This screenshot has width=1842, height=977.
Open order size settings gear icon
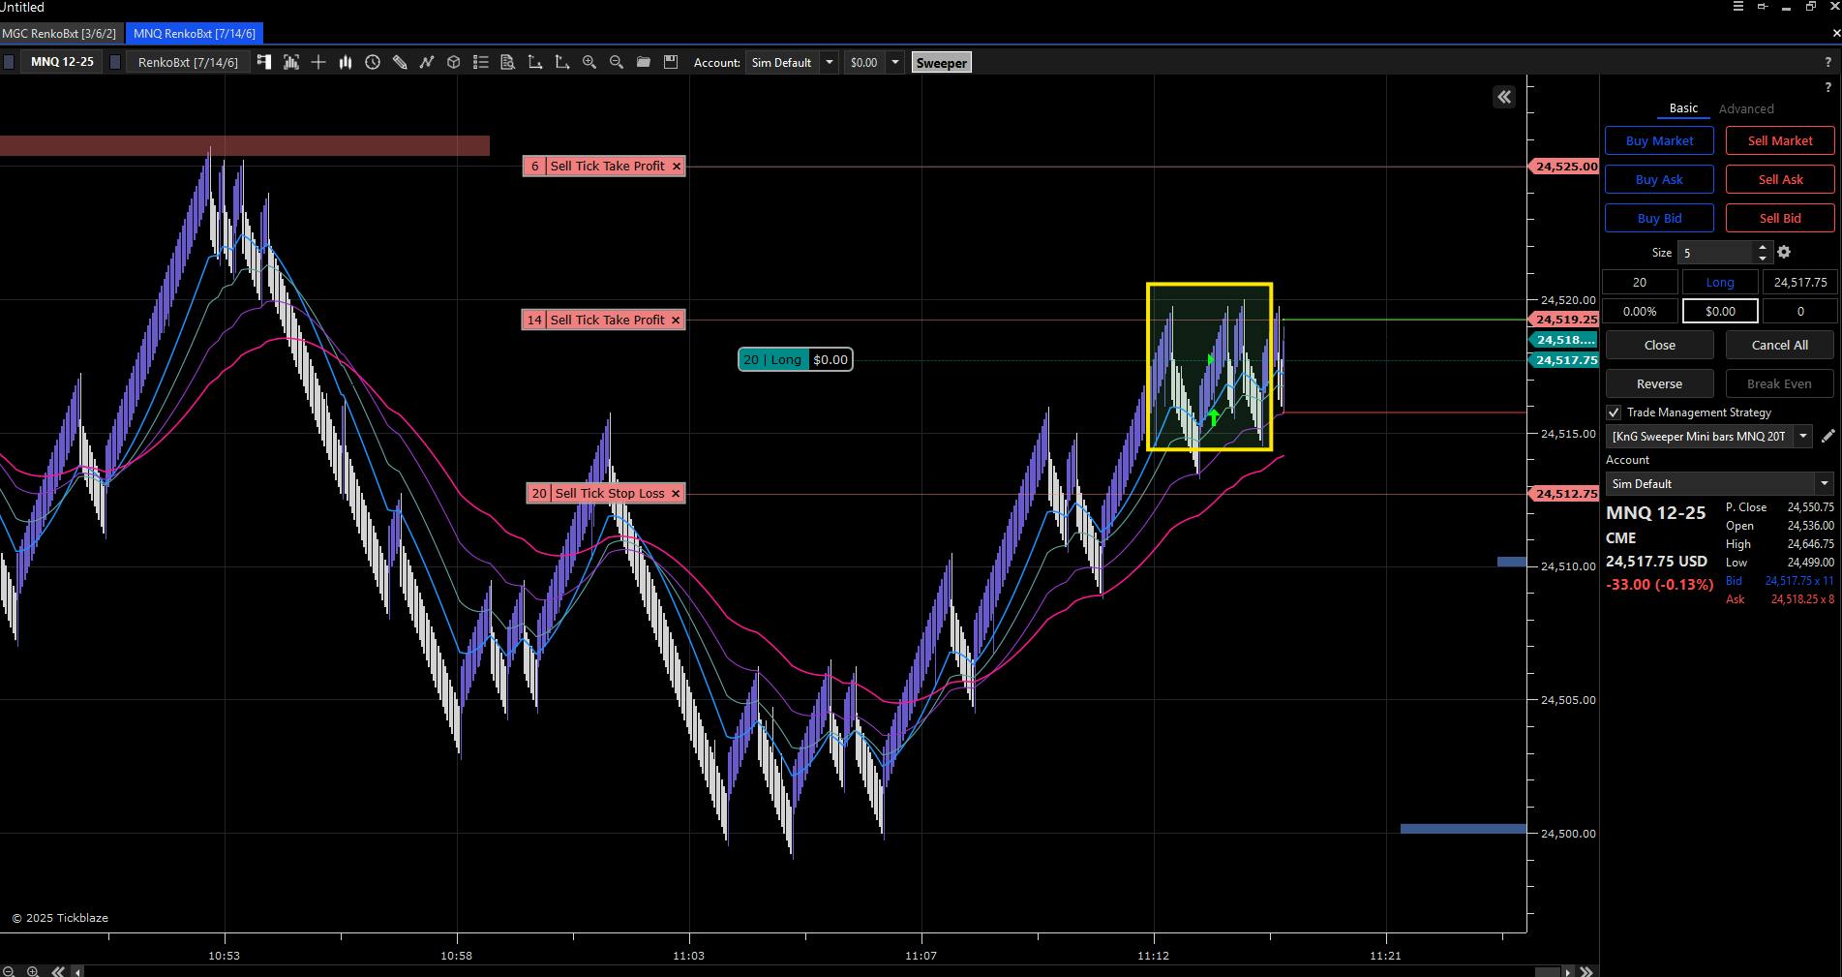click(x=1784, y=253)
